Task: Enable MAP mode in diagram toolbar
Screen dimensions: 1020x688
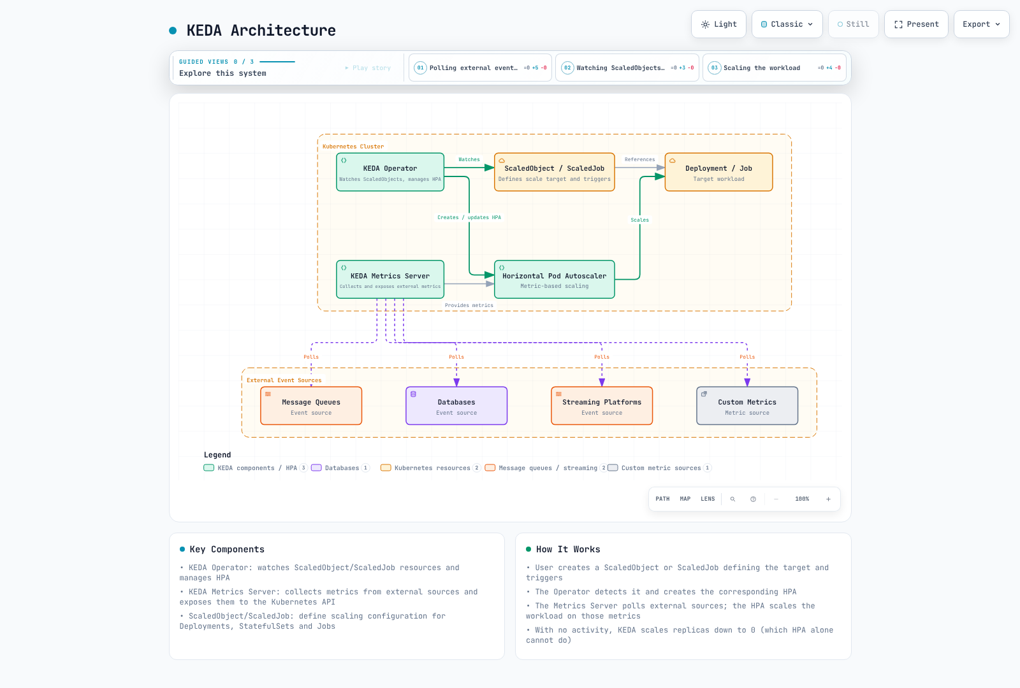Action: click(x=685, y=499)
